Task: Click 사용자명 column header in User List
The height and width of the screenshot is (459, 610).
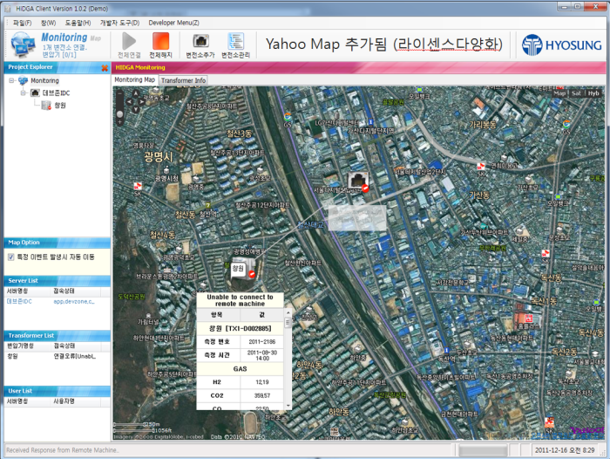Action: tap(77, 401)
